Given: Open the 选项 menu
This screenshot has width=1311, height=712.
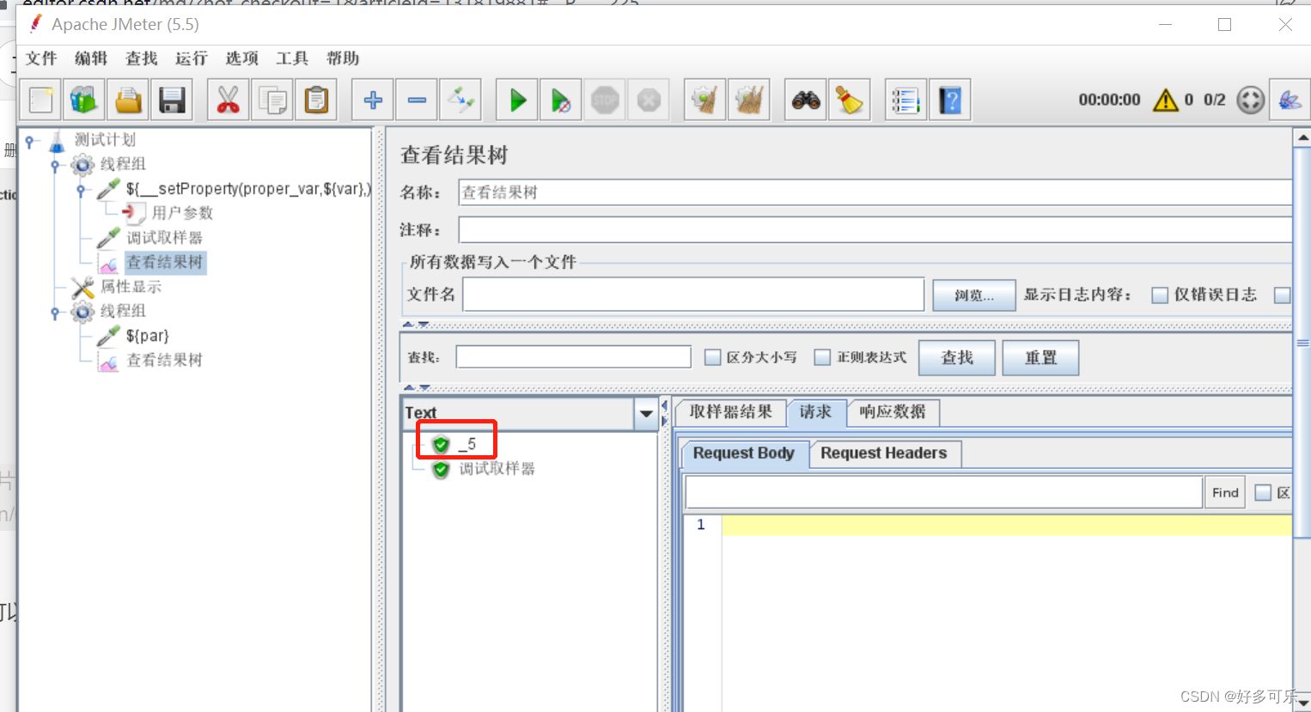Looking at the screenshot, I should click(x=242, y=58).
